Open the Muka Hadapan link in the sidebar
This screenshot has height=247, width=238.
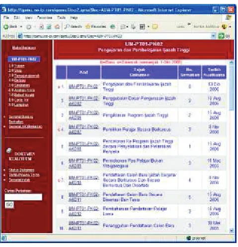[x=24, y=48]
